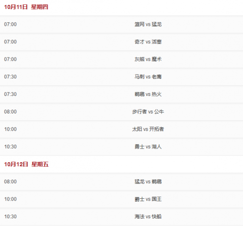Screen dimensions: 243x226
Task: Click the 08:00 time of 步行者 game
Action: click(x=10, y=112)
